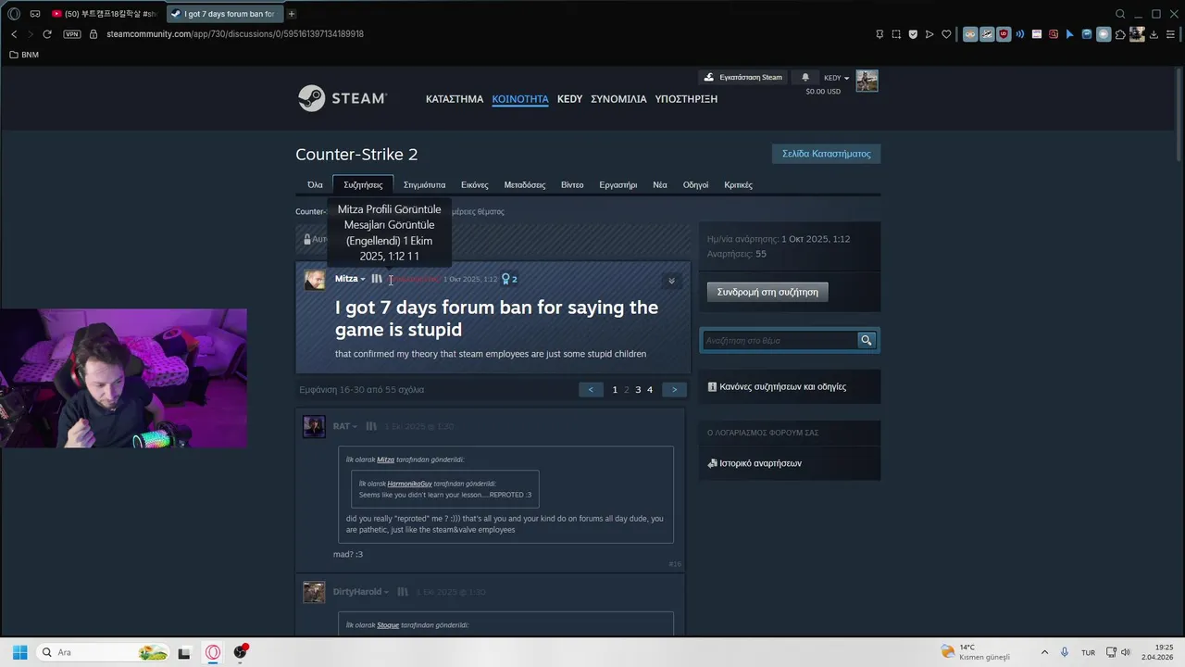Viewport: 1185px width, 667px height.
Task: Select the Συζητήσεις tab
Action: (363, 185)
